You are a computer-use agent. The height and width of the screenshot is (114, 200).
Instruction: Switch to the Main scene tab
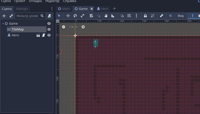(x=64, y=9)
